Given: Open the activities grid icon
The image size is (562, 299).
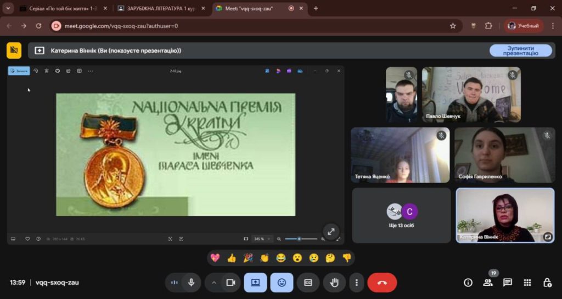Looking at the screenshot, I should tap(527, 283).
